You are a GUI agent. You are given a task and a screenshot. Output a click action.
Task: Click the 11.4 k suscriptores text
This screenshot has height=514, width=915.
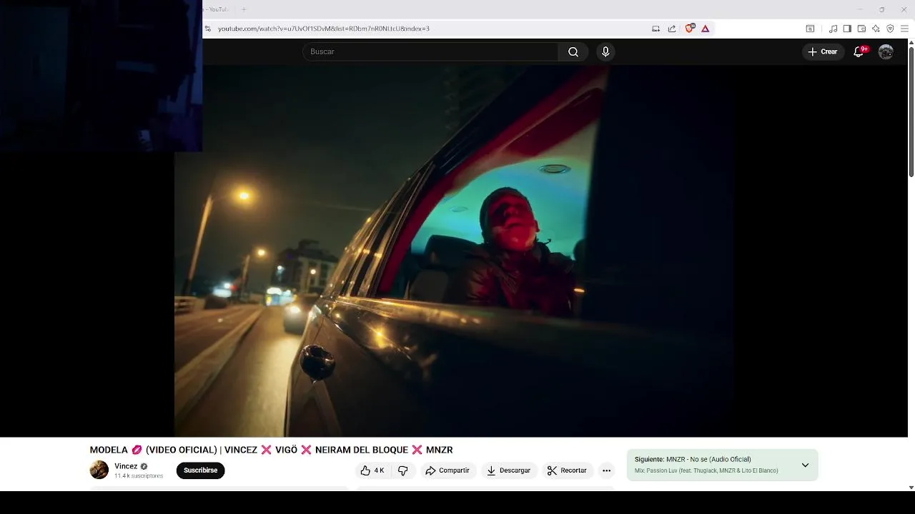click(x=139, y=476)
